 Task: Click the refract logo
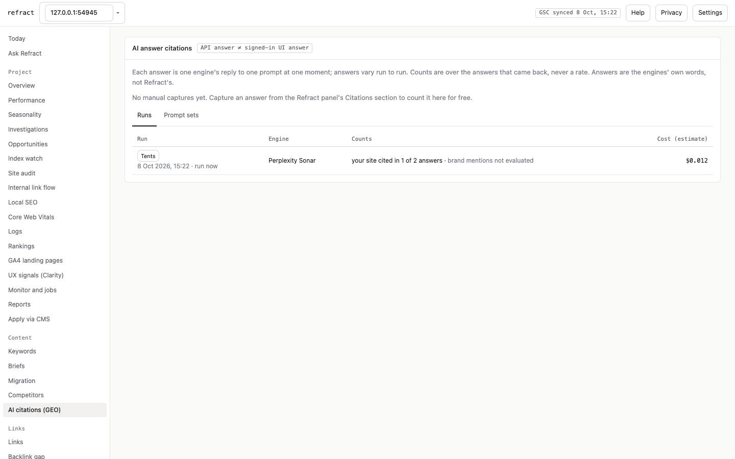click(x=21, y=13)
